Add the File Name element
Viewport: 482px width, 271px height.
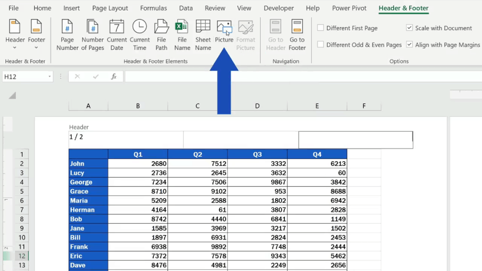(x=182, y=35)
